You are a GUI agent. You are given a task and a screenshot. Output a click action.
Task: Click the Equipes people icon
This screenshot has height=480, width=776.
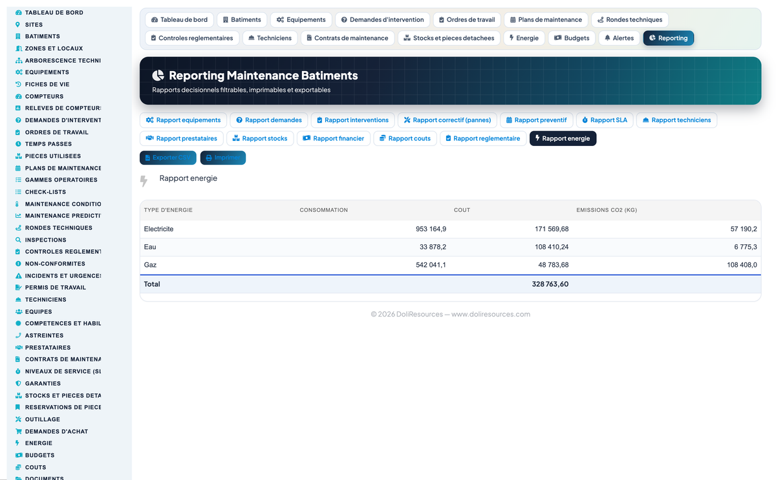(x=18, y=311)
